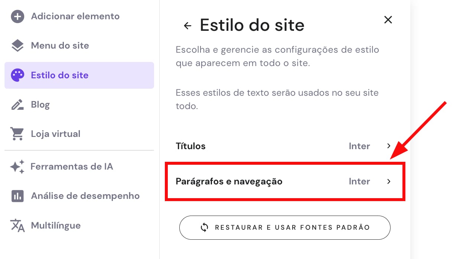The width and height of the screenshot is (470, 259).
Task: Open the Análise de desempenho chart icon
Action: pos(16,196)
